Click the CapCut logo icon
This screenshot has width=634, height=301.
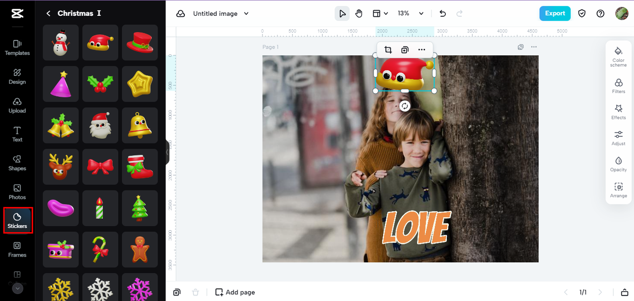click(x=17, y=13)
